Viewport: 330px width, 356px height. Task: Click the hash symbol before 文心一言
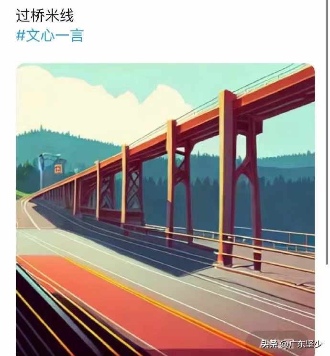(x=21, y=35)
